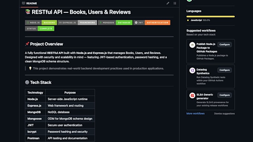Image resolution: width=253 pixels, height=142 pixels.
Task: Click the MongoDB Database badge
Action: [115, 23]
